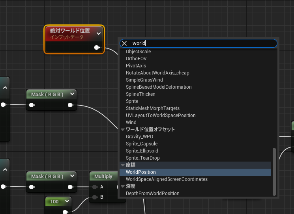Click the 絶対ワールド位置 node output pin

pos(97,48)
